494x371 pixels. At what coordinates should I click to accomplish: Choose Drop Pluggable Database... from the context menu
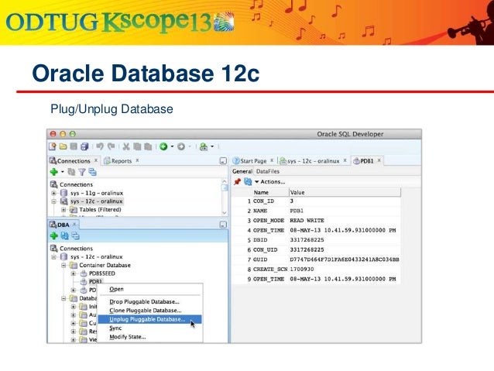tap(150, 301)
